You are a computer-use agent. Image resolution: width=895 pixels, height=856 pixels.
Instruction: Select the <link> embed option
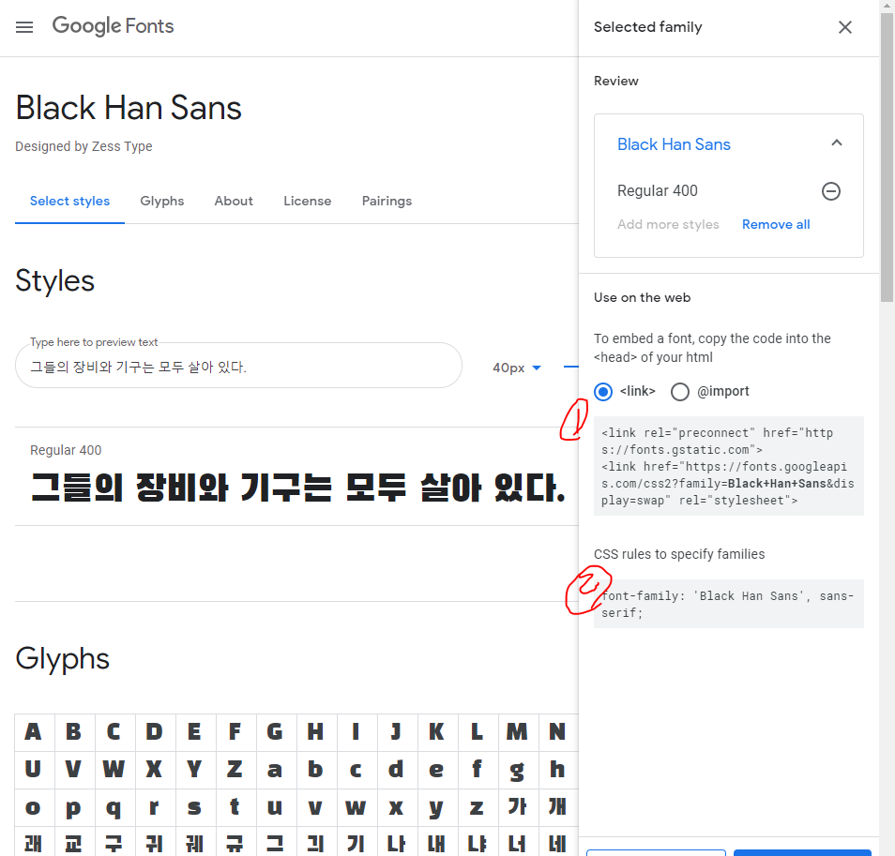click(x=602, y=392)
